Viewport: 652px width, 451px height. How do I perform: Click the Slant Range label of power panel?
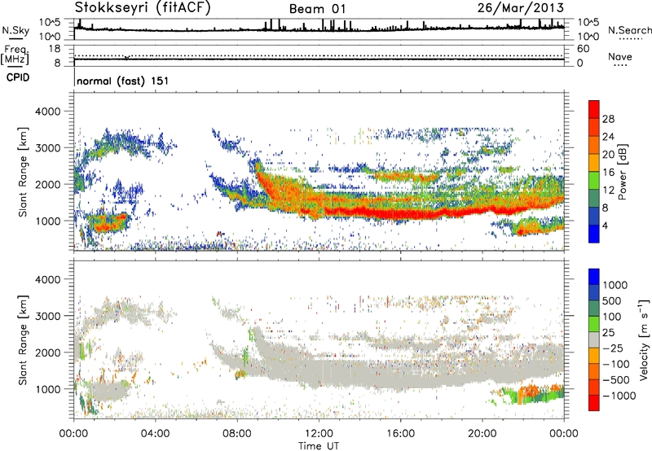point(23,172)
